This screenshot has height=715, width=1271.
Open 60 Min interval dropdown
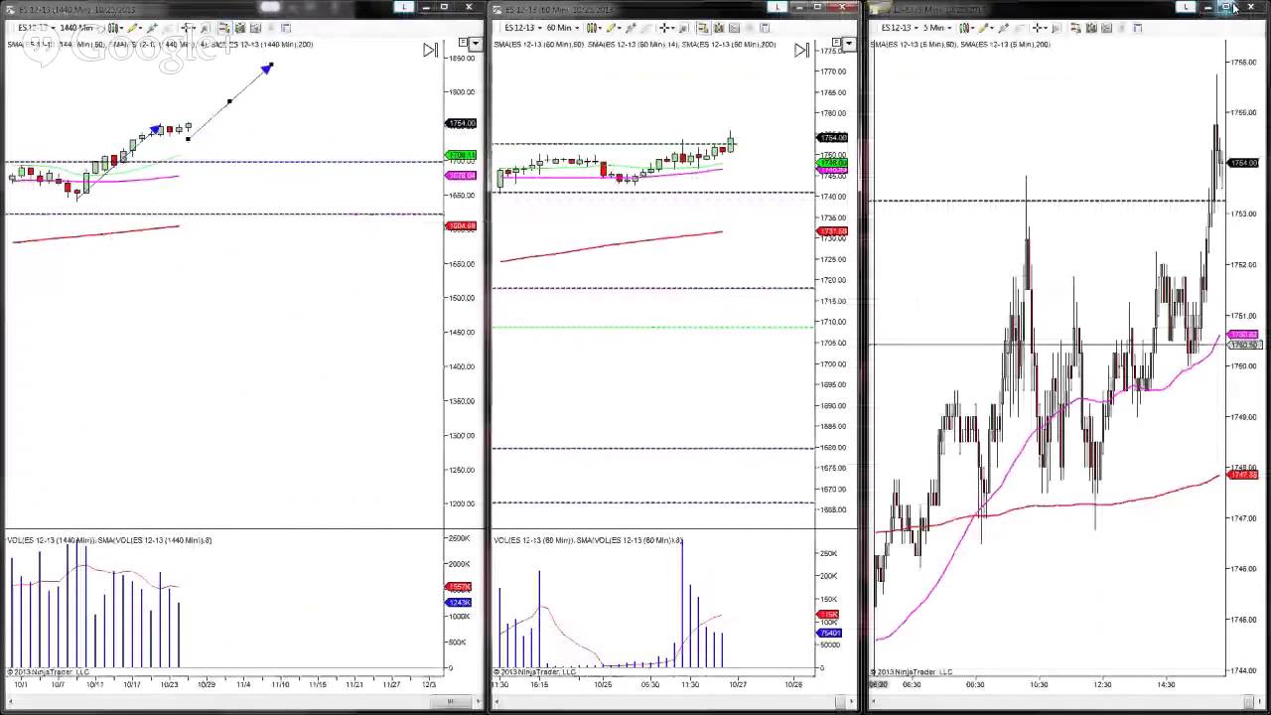click(x=563, y=28)
